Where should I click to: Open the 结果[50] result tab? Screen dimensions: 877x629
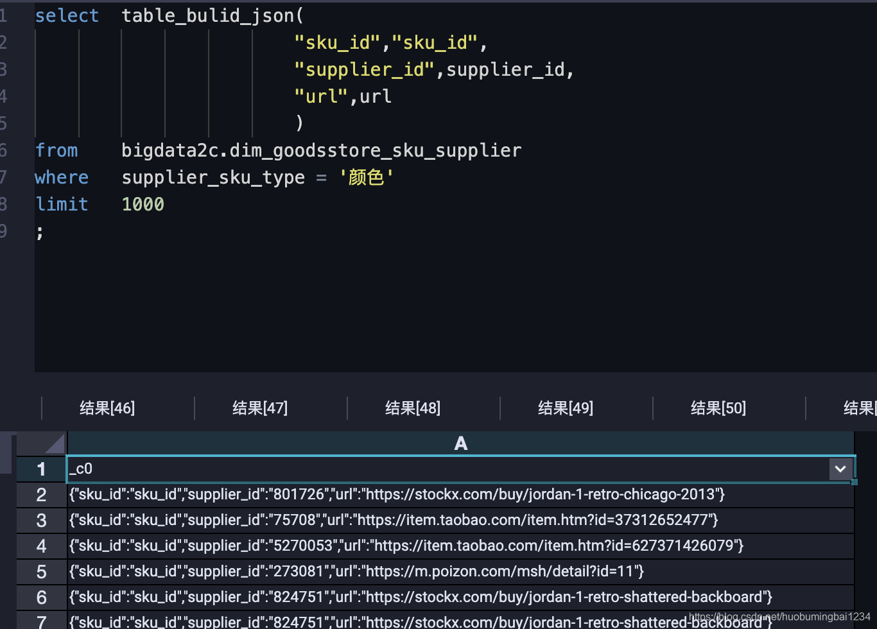tap(718, 408)
